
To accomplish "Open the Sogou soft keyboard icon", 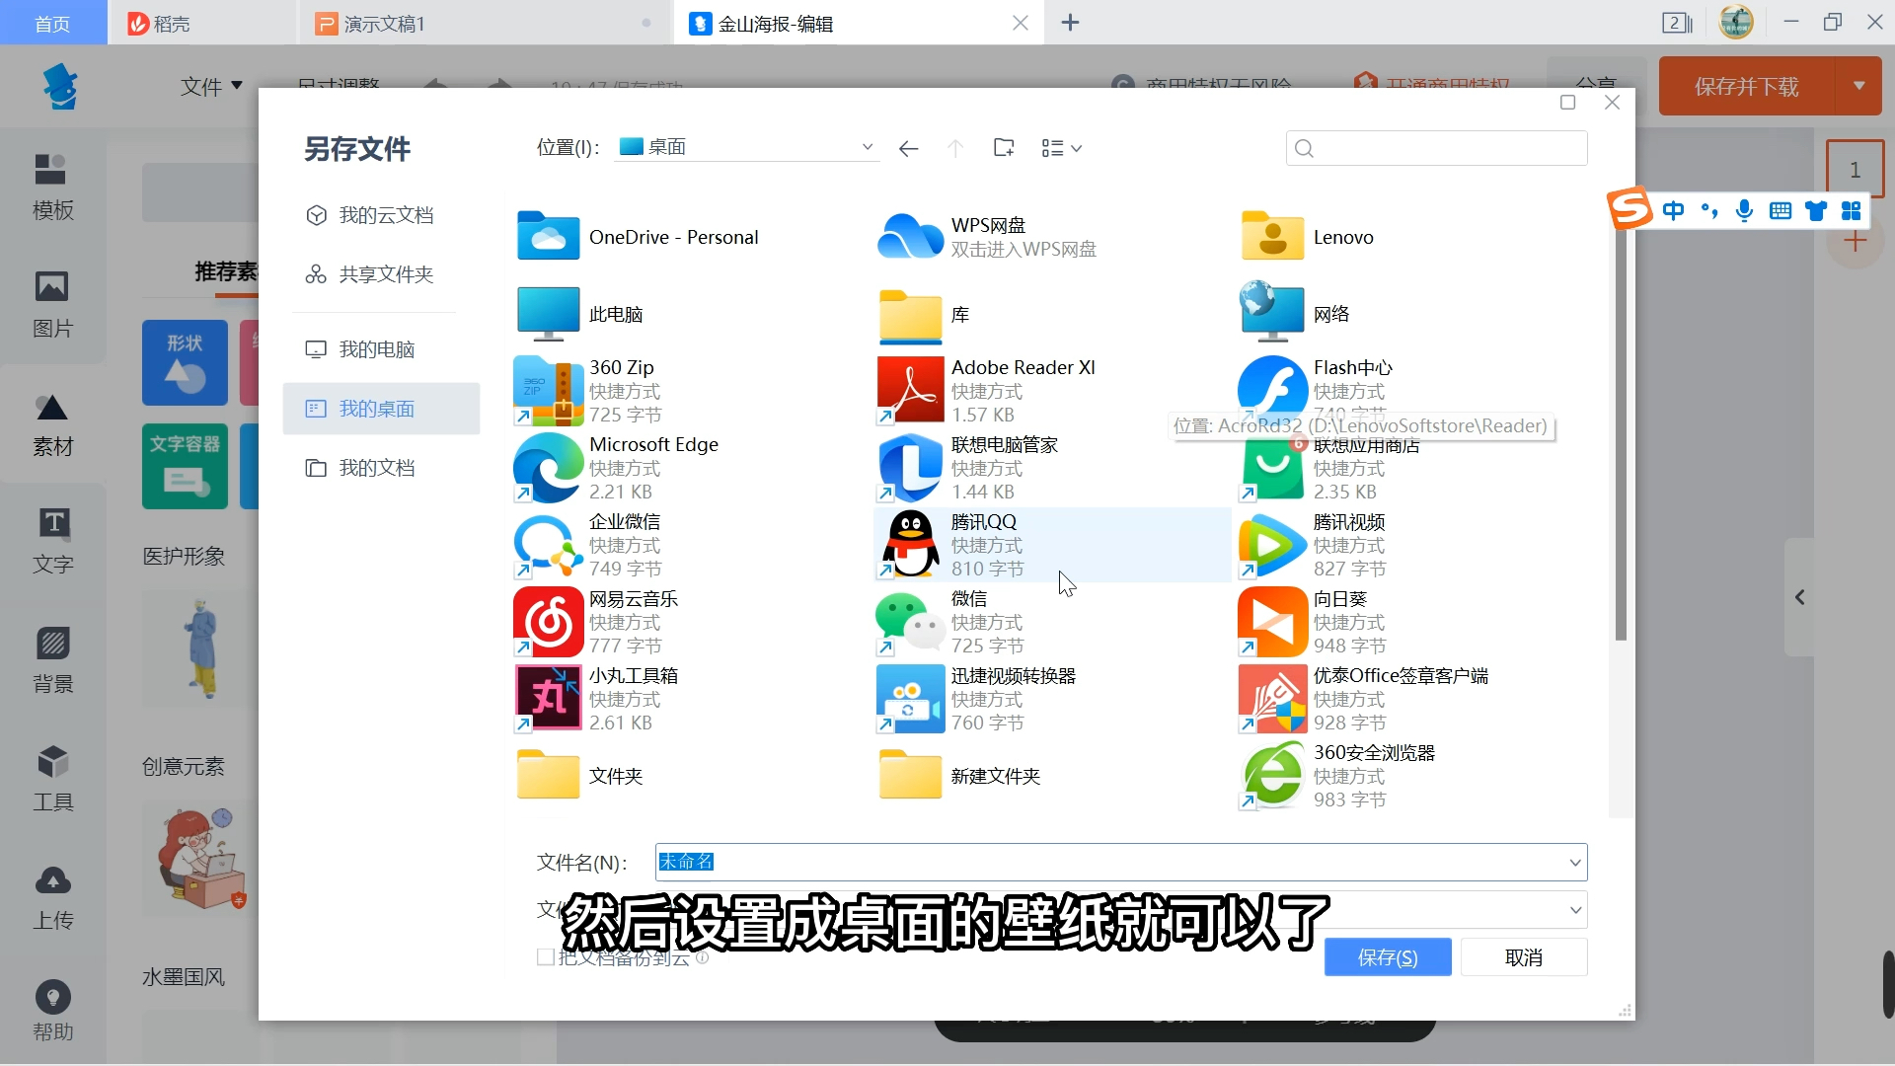I will [x=1781, y=210].
